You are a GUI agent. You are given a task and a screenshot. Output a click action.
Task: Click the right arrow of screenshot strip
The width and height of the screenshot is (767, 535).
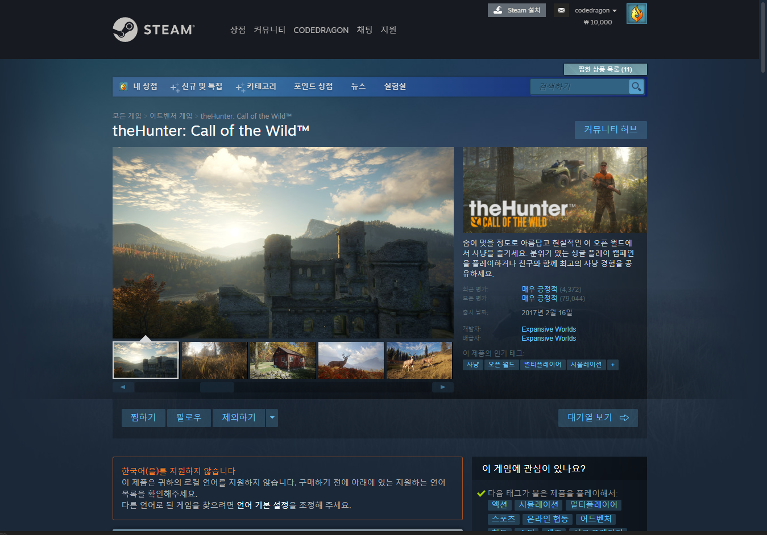pyautogui.click(x=442, y=387)
